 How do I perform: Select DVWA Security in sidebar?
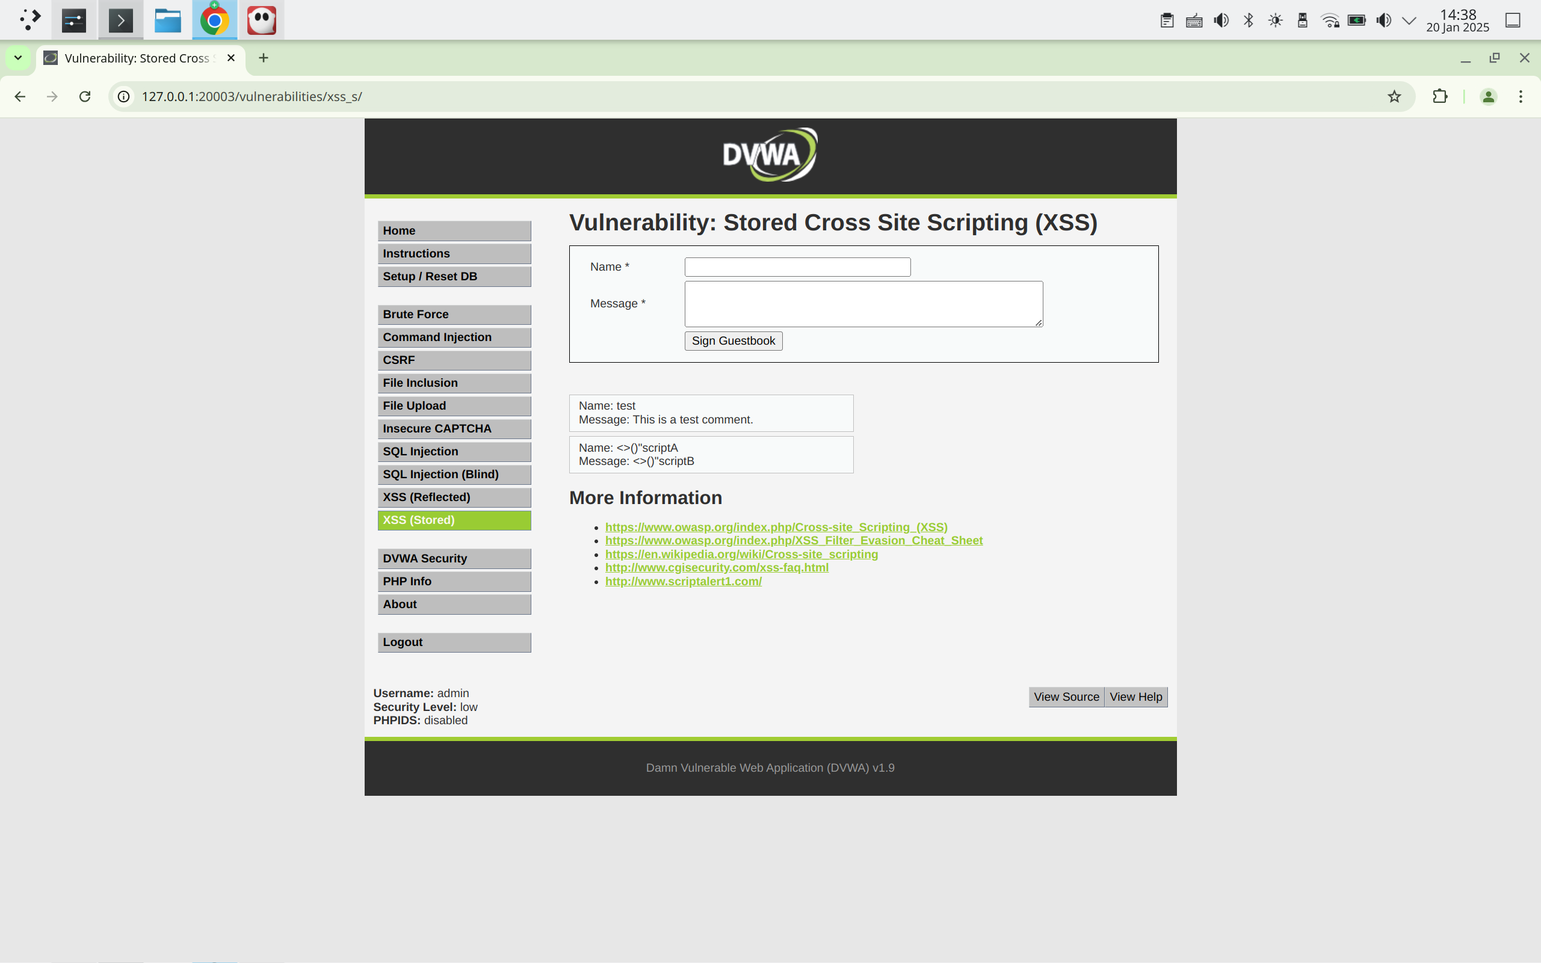[454, 559]
